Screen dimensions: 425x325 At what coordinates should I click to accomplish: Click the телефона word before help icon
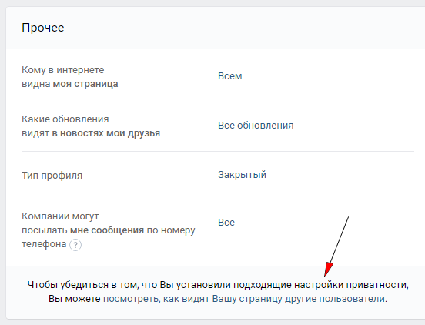coord(44,244)
